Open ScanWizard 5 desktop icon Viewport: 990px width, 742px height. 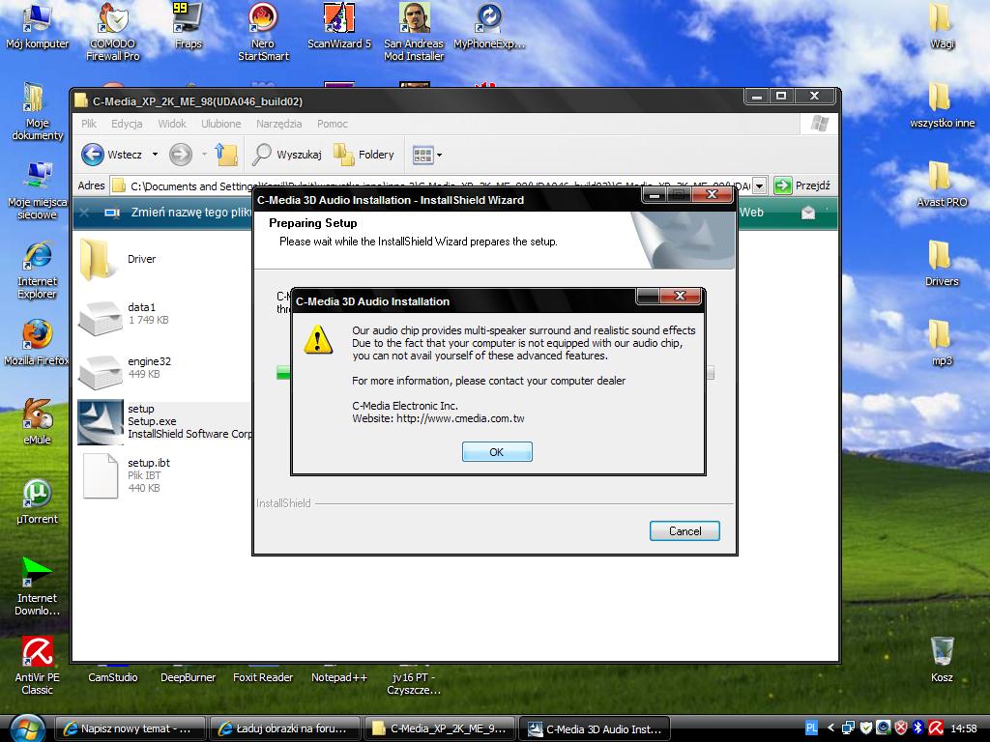(x=339, y=26)
